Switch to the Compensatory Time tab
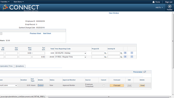 coord(7,66)
